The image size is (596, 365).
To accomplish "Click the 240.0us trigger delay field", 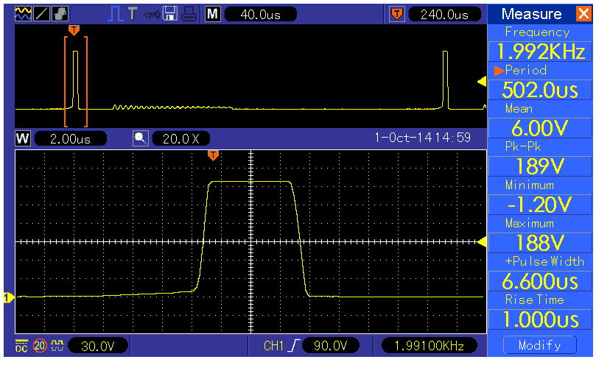I will click(x=445, y=15).
